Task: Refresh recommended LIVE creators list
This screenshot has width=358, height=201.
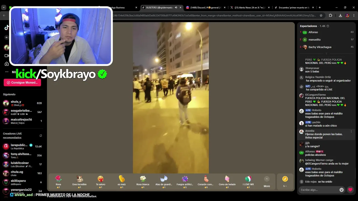Action: (x=41, y=136)
